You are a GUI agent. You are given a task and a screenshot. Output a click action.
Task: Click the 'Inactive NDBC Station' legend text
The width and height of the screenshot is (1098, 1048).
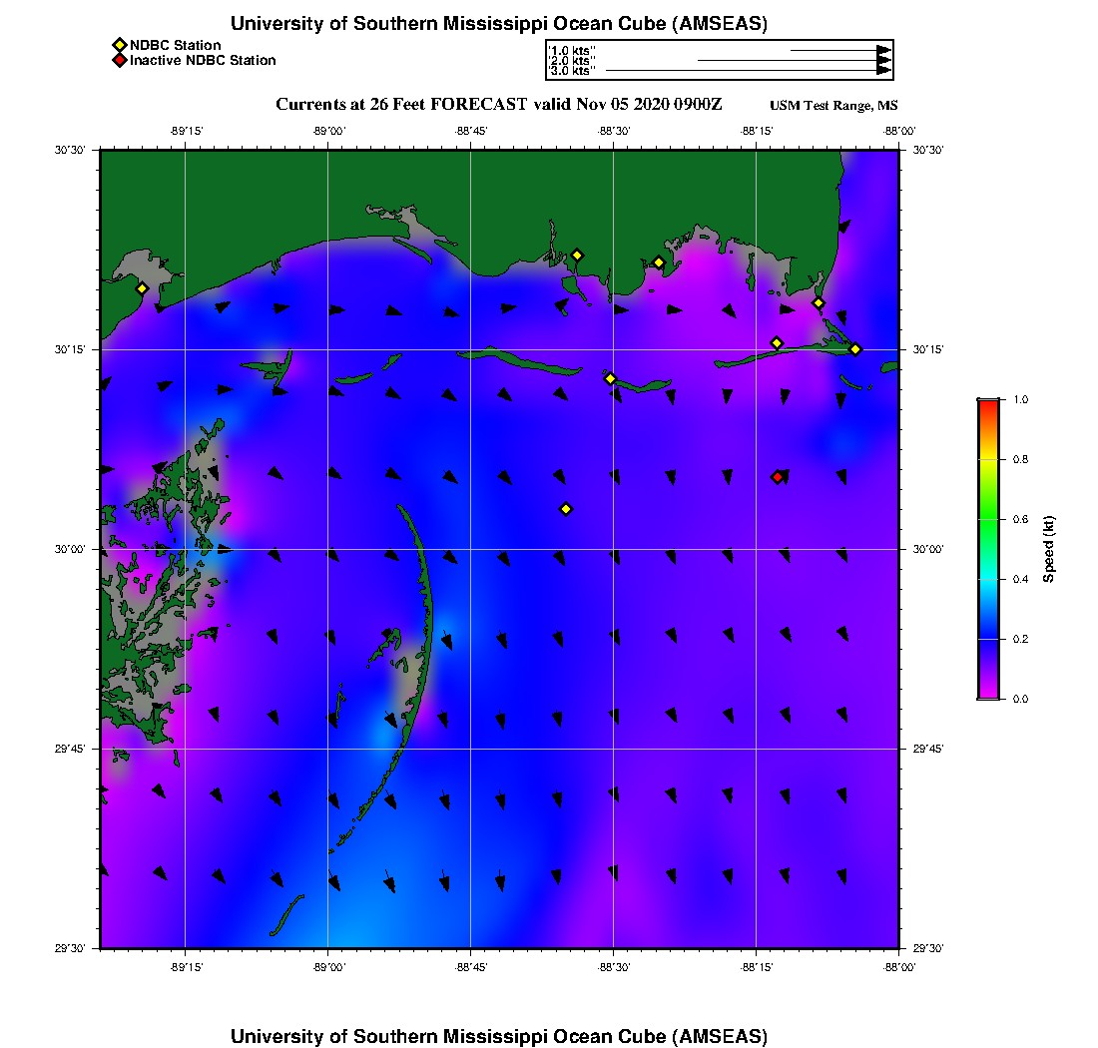pyautogui.click(x=203, y=60)
